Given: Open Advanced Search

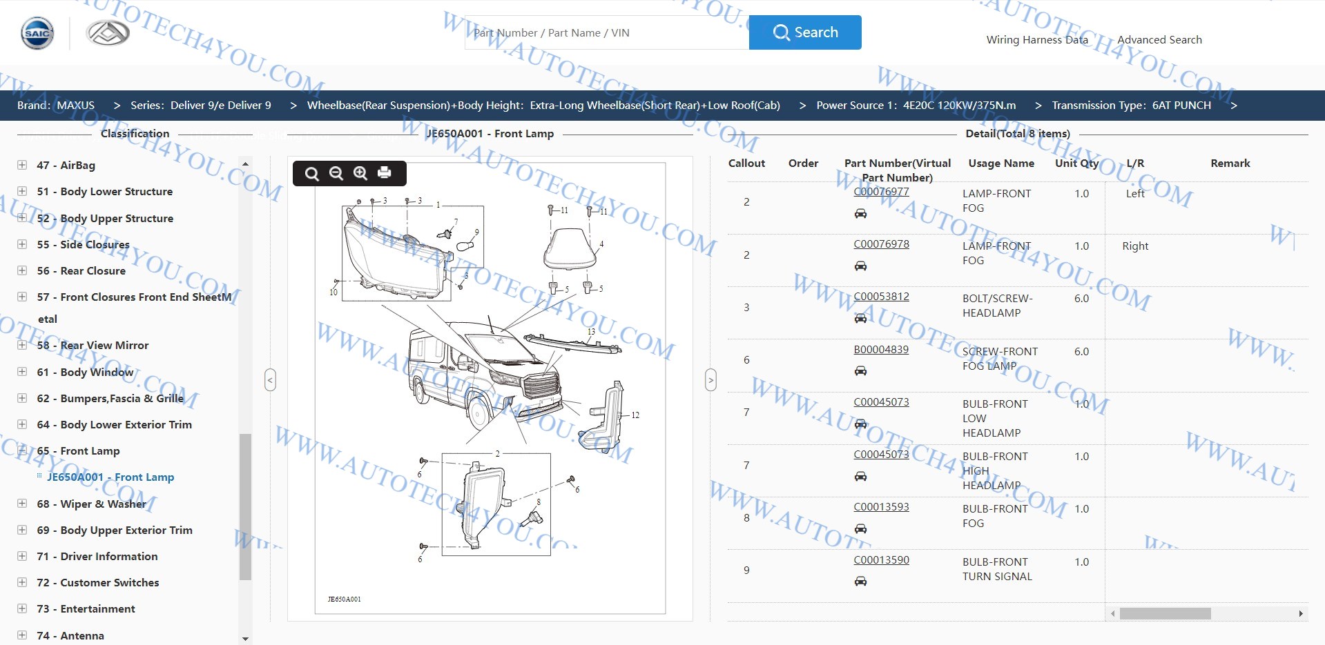Looking at the screenshot, I should (1159, 40).
